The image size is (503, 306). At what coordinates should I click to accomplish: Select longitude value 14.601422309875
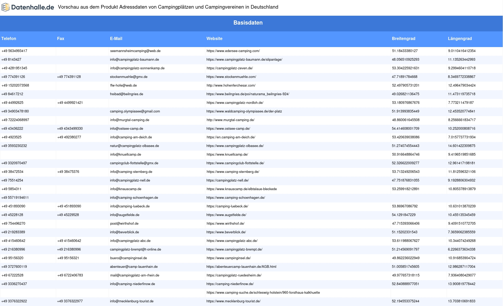pyautogui.click(x=462, y=146)
